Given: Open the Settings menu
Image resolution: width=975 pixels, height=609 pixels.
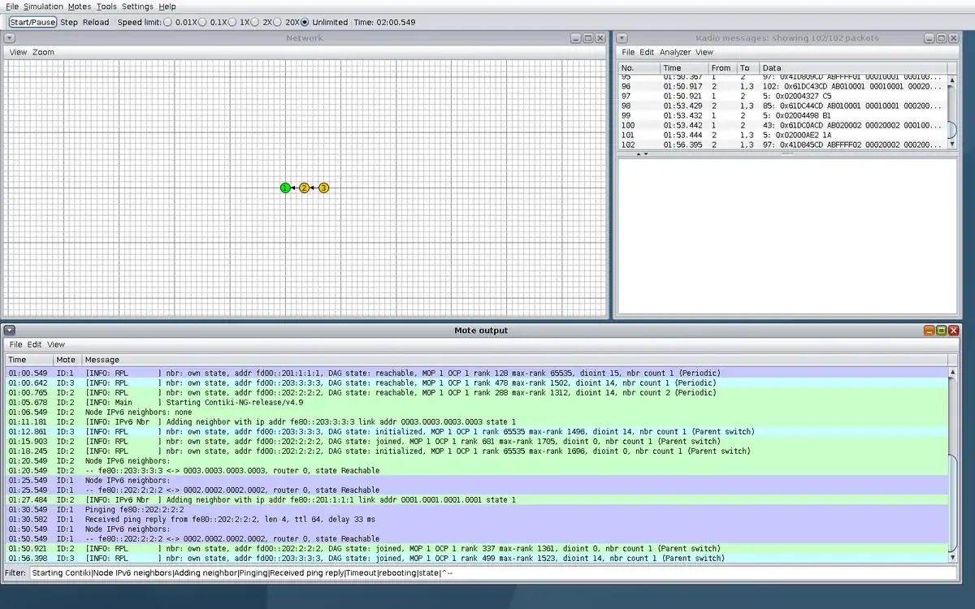Looking at the screenshot, I should [x=137, y=6].
